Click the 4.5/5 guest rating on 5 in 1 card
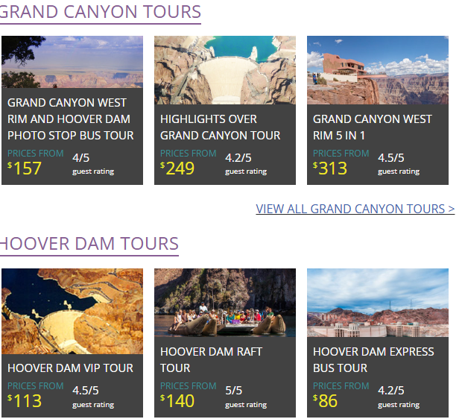The image size is (465, 419). (x=391, y=158)
